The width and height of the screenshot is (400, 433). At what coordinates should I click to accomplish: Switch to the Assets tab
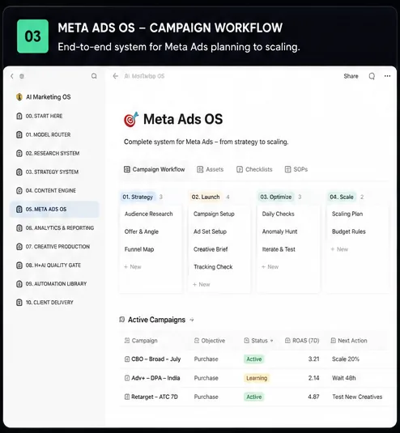[210, 169]
